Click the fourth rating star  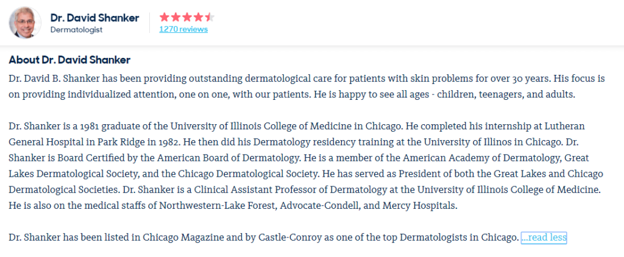click(x=197, y=17)
